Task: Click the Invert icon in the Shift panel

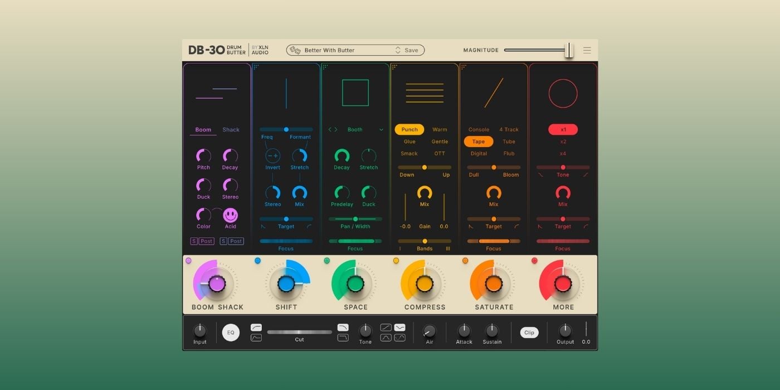Action: [x=272, y=157]
